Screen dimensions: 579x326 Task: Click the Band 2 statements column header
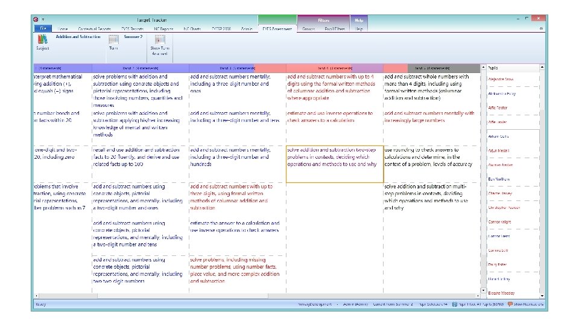click(x=141, y=68)
